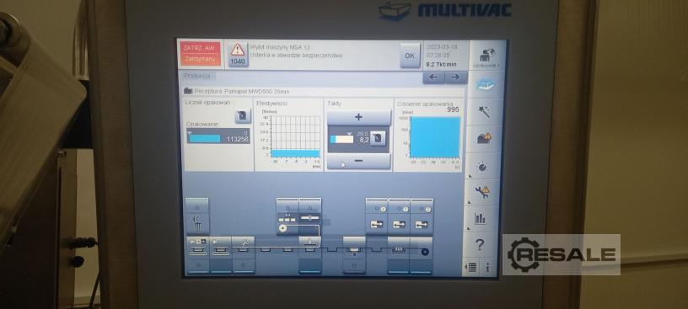Toggle power on the upper film unwind module
Screen dimensions: 688x309
[x=288, y=206]
